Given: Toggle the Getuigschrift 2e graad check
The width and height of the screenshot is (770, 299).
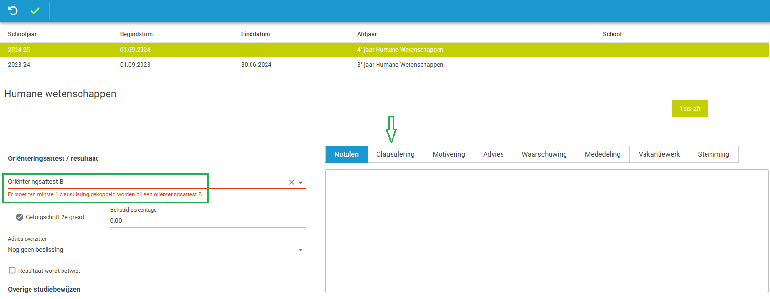Looking at the screenshot, I should [20, 217].
